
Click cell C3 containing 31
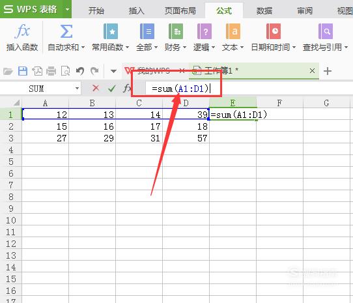coord(139,138)
